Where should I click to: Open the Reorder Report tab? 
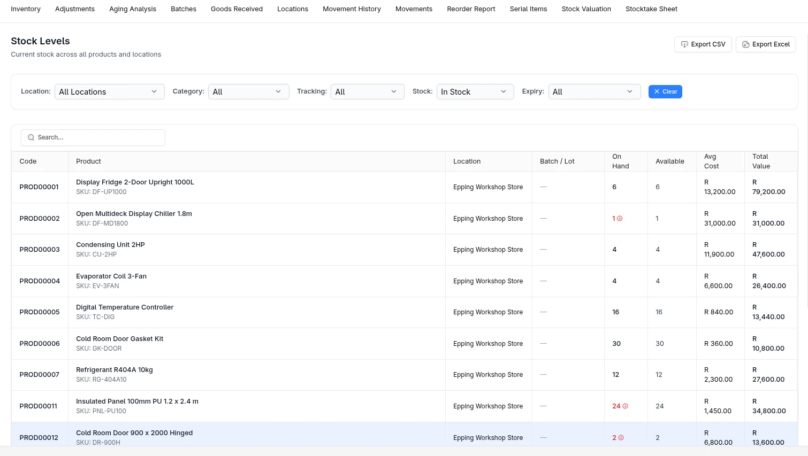471,9
